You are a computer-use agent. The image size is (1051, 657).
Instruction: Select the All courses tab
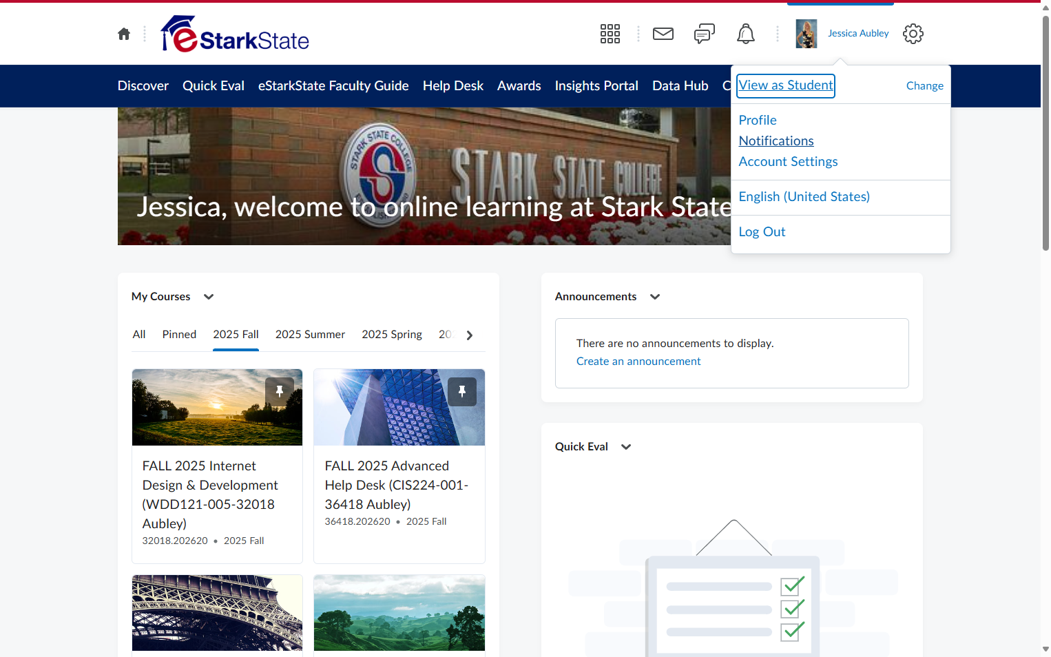point(139,335)
